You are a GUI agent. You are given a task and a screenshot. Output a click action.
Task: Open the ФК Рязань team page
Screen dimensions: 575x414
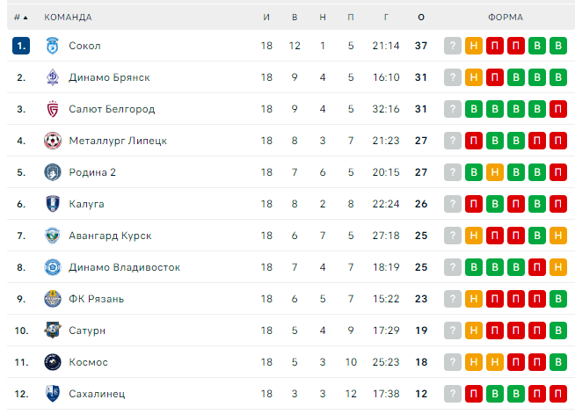click(x=97, y=299)
